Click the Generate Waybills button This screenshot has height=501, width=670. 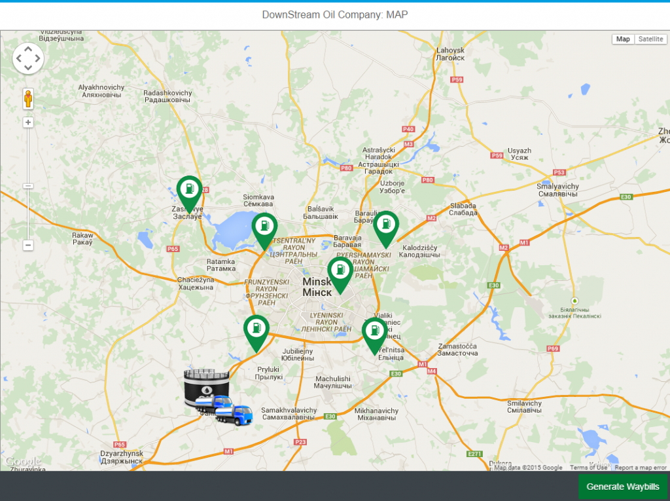coord(623,487)
